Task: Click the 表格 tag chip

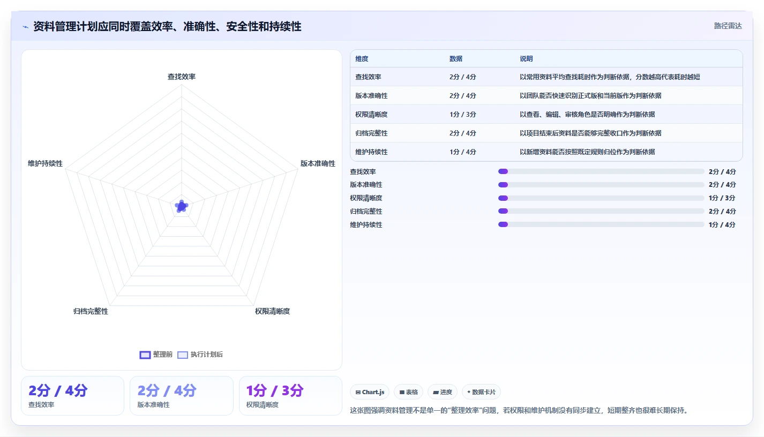Action: (x=408, y=392)
